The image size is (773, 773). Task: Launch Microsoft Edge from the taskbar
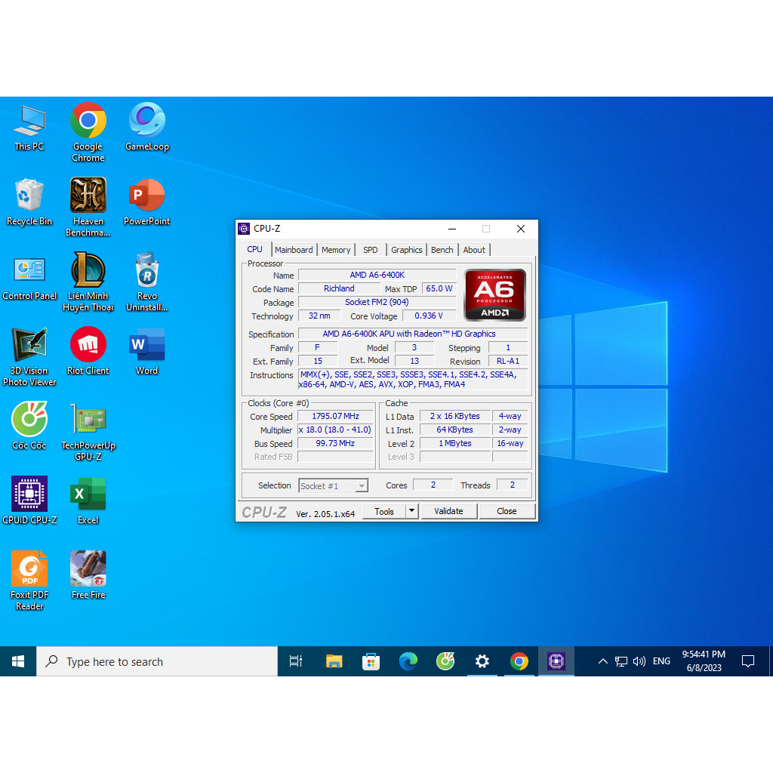(x=408, y=661)
